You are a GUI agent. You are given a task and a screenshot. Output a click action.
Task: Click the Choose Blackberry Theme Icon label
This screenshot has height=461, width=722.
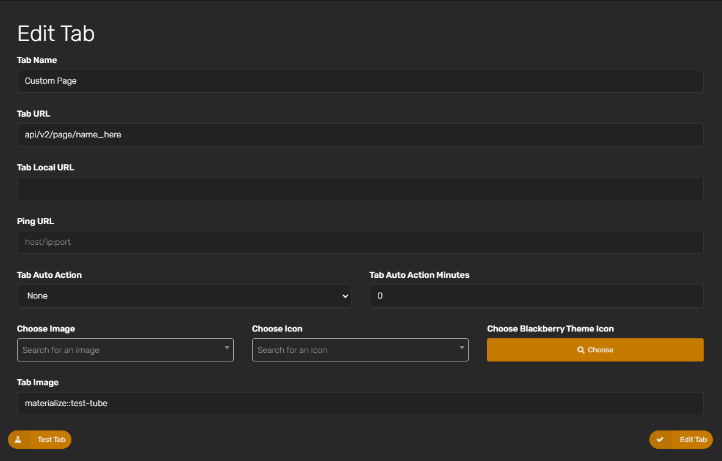click(551, 329)
